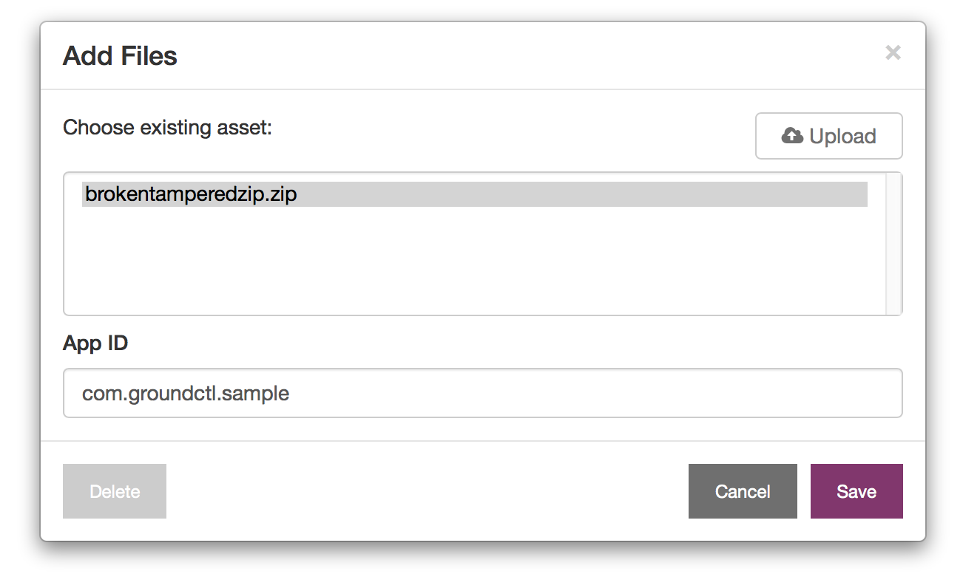The image size is (963, 588).
Task: Click the purple Save button
Action: 856,491
